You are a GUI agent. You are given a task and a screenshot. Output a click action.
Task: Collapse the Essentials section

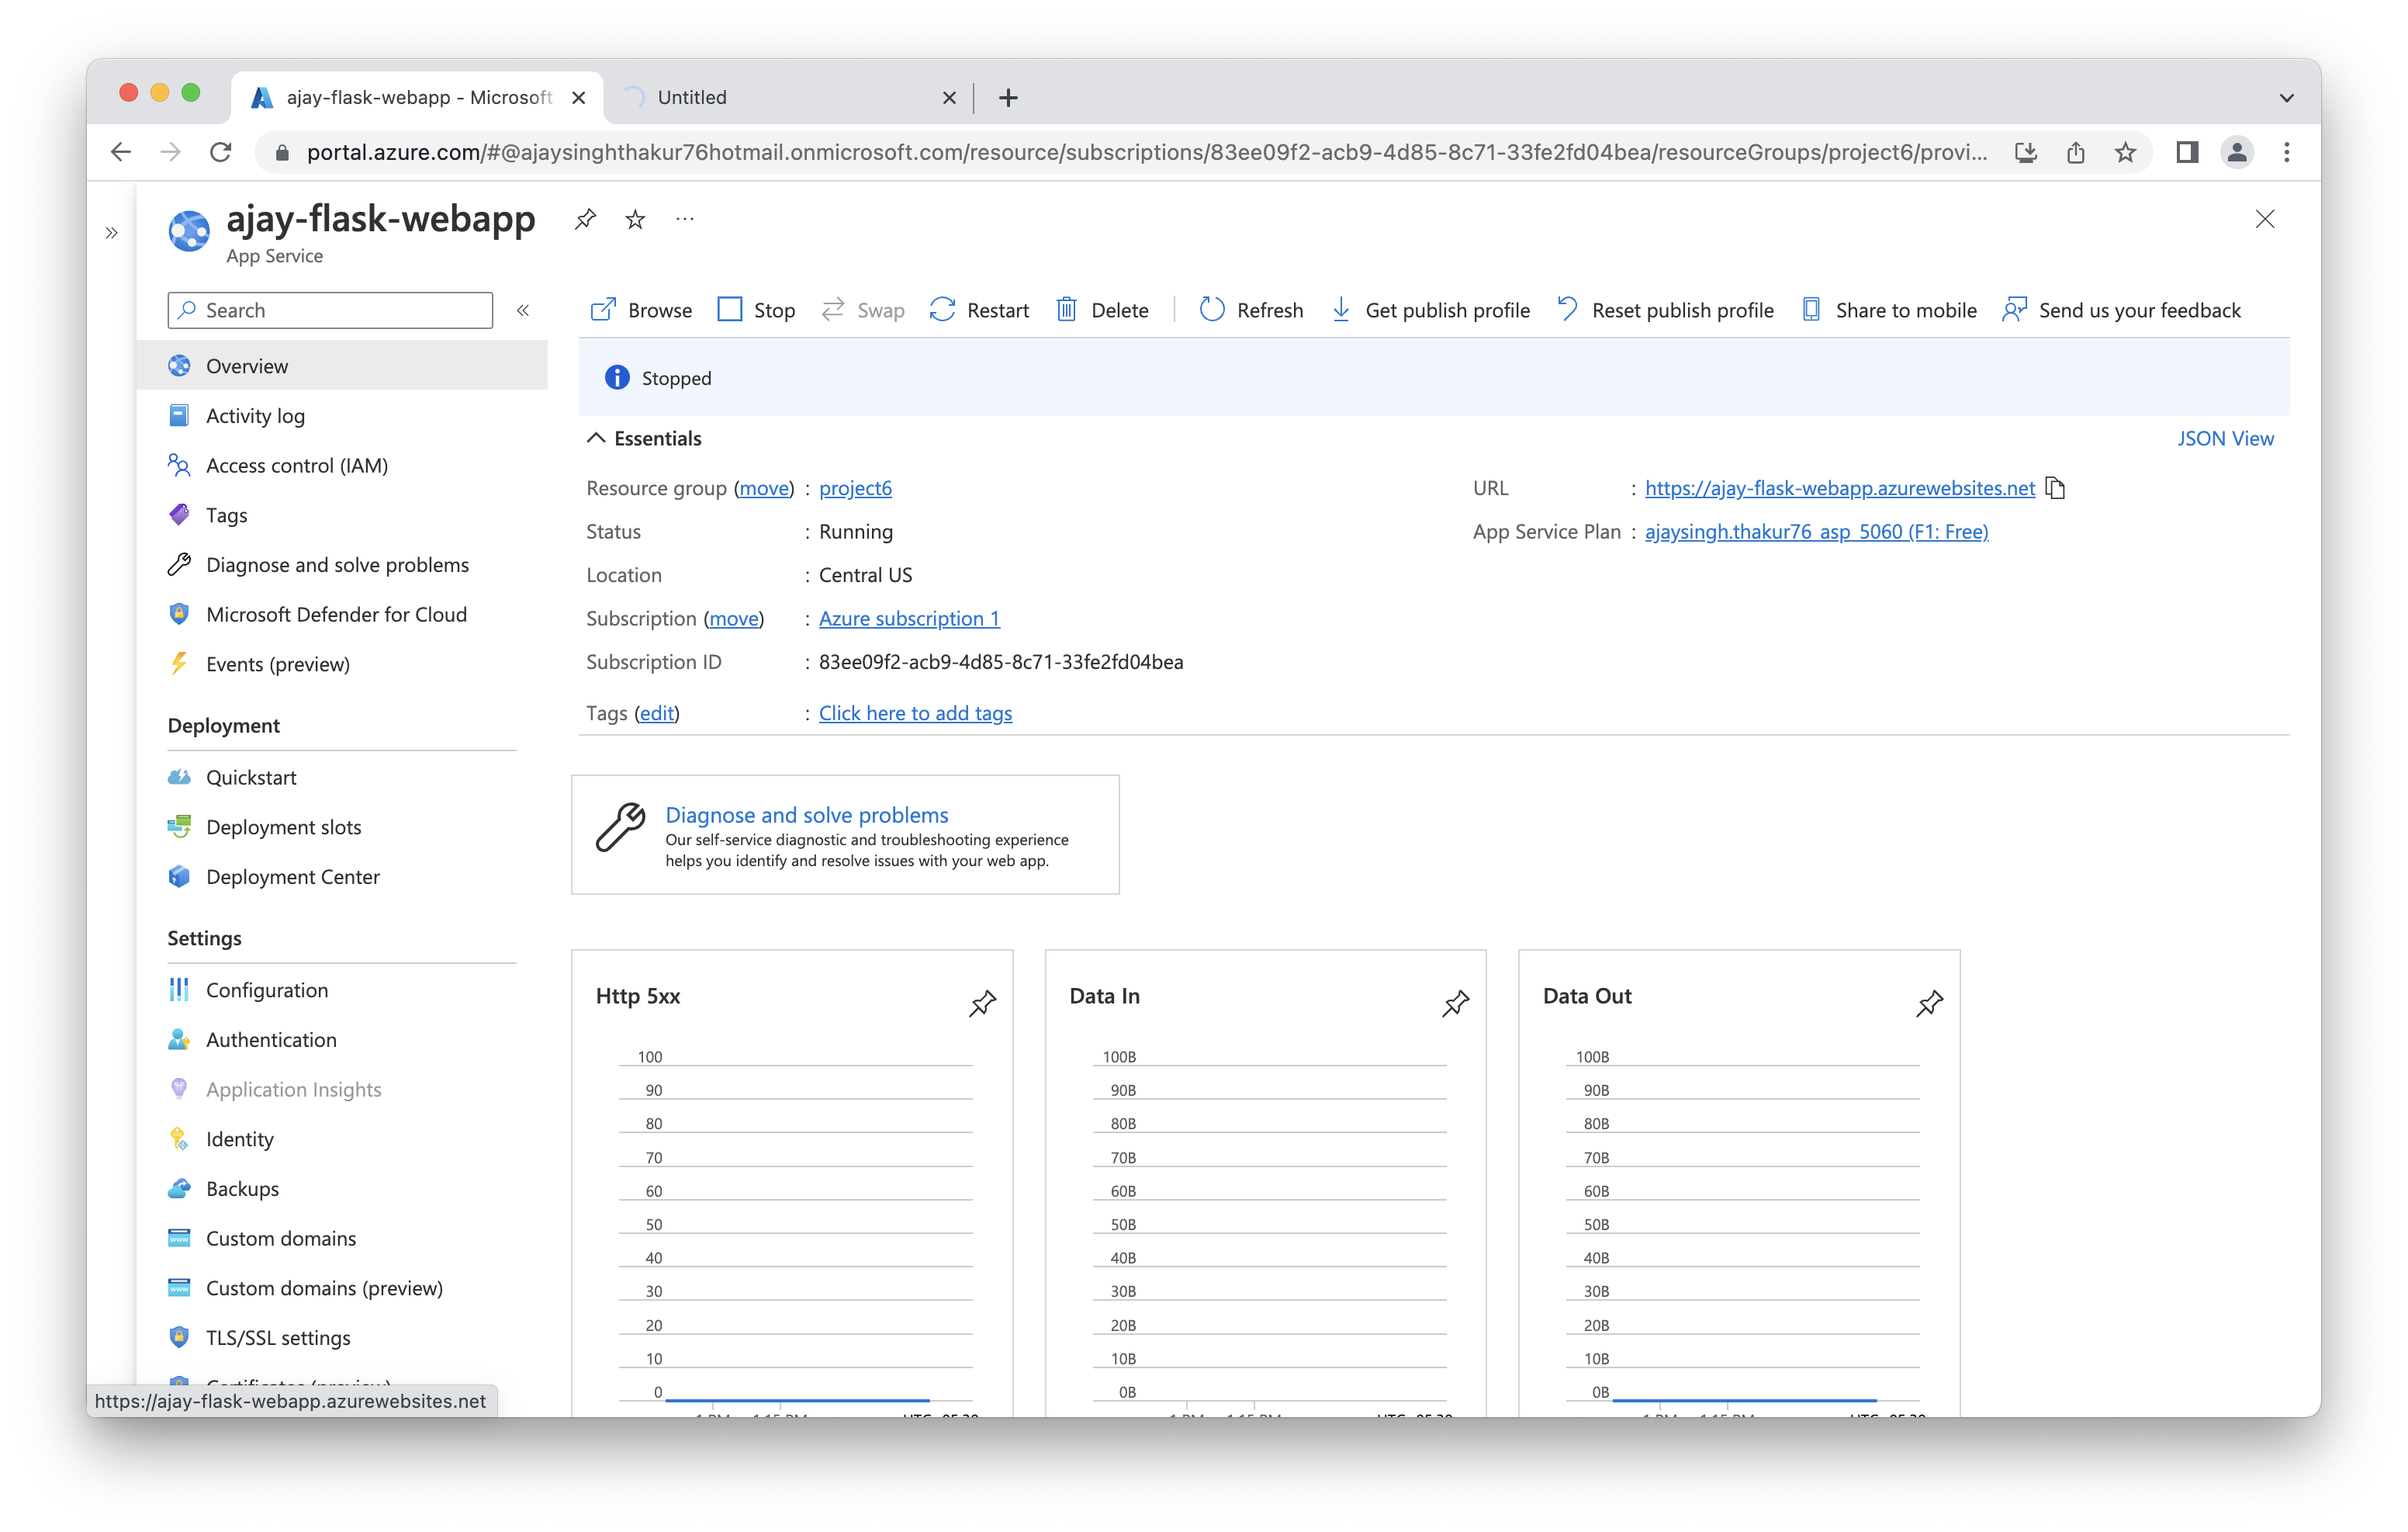(597, 438)
